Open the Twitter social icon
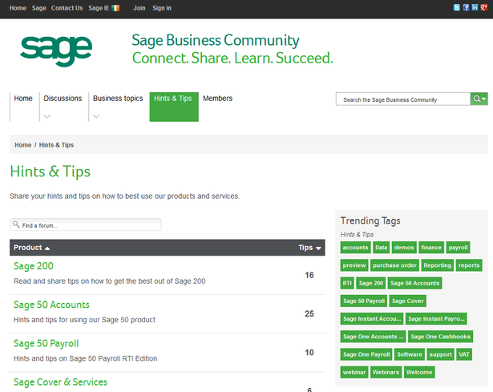493x392 pixels. [x=457, y=7]
